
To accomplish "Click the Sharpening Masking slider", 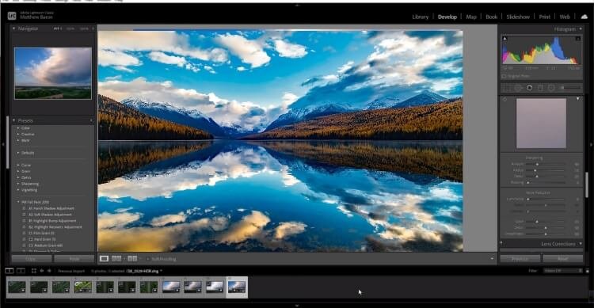I will pos(545,183).
